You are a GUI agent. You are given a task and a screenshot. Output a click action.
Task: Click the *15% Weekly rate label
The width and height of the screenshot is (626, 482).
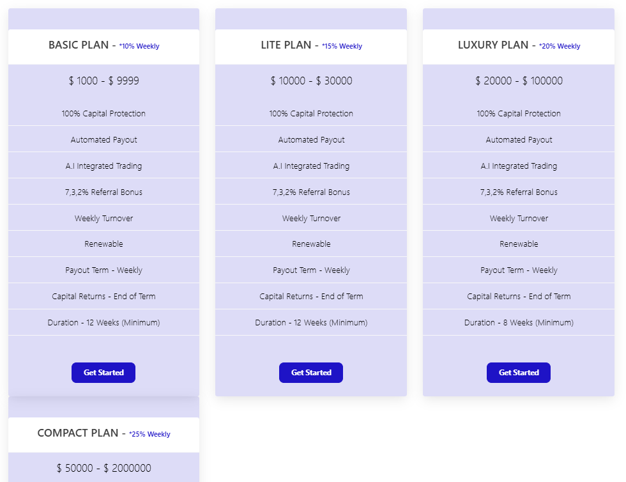click(x=342, y=47)
